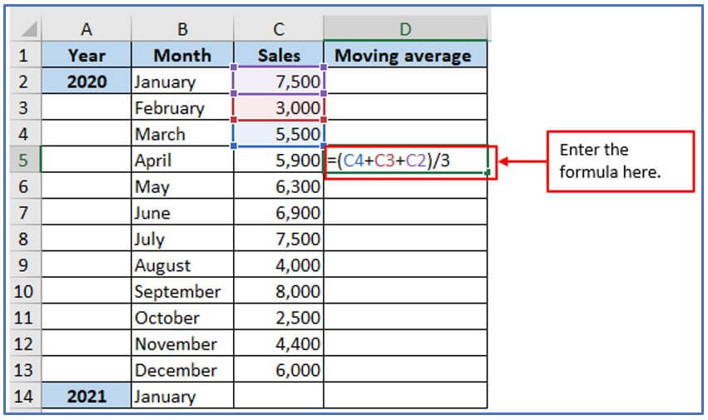Click the Sales header cell
Image resolution: width=708 pixels, height=420 pixels.
(279, 55)
